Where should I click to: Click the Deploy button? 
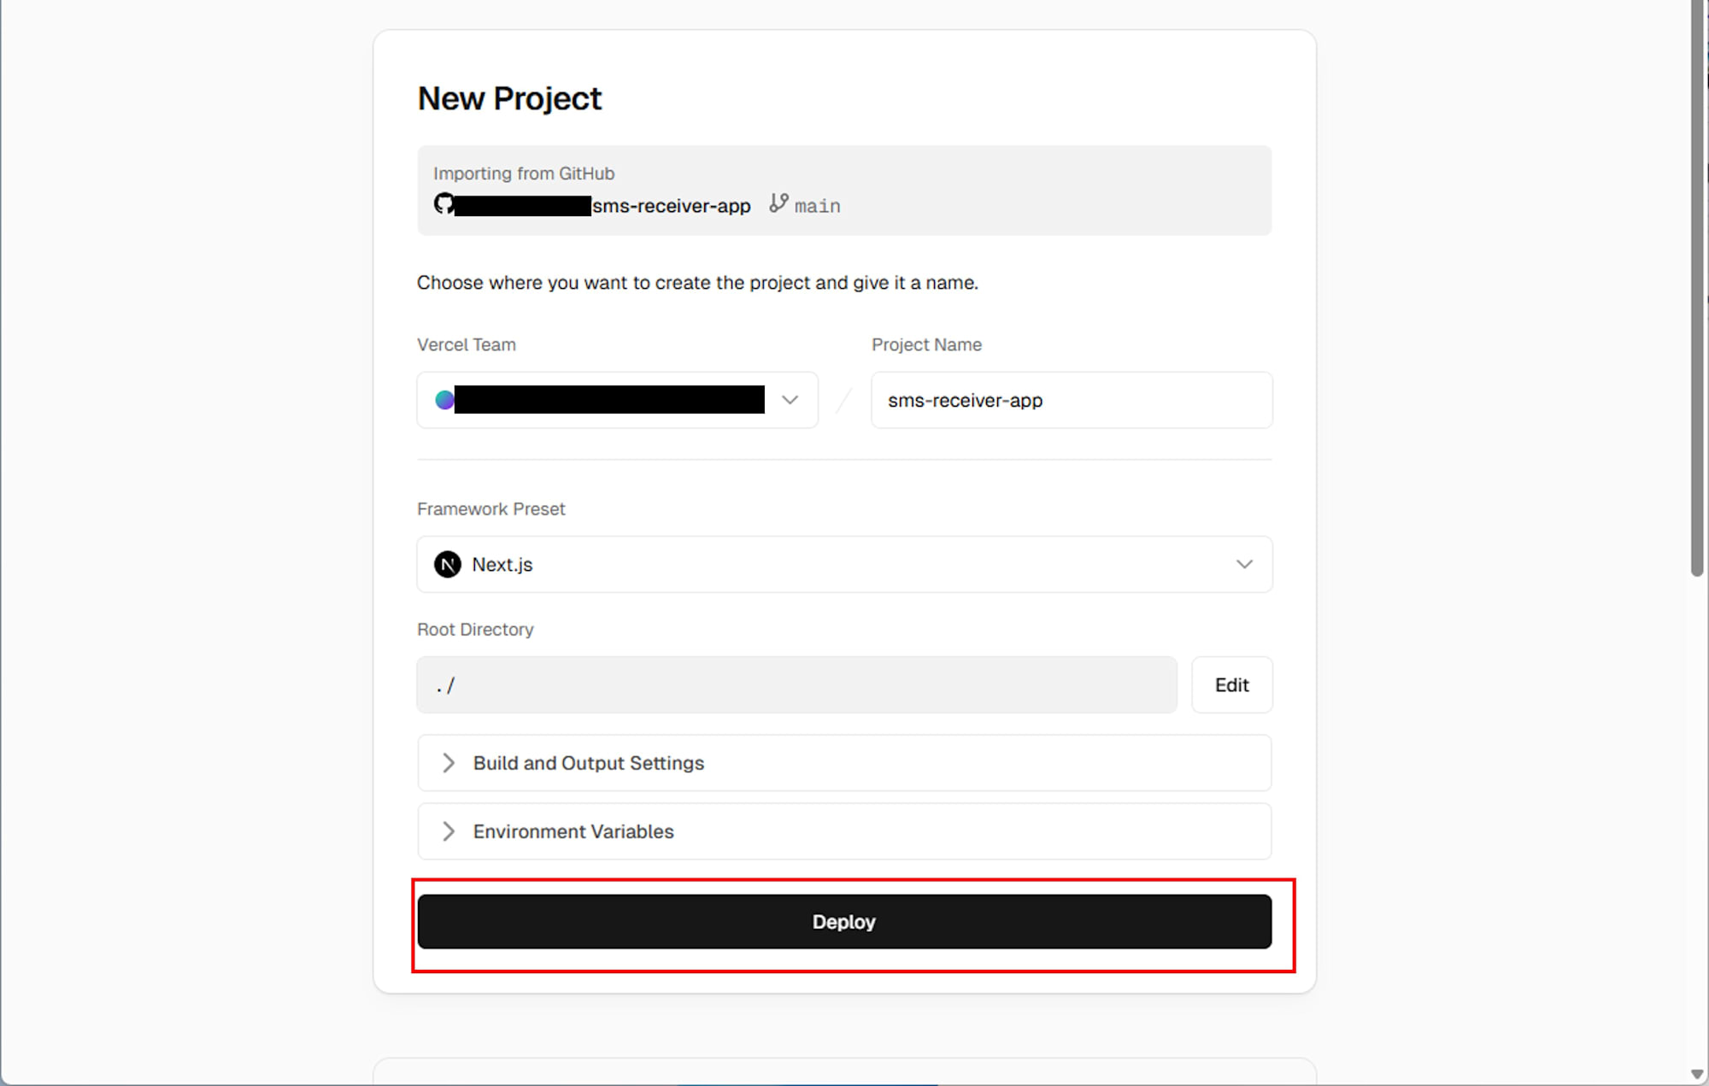tap(844, 922)
